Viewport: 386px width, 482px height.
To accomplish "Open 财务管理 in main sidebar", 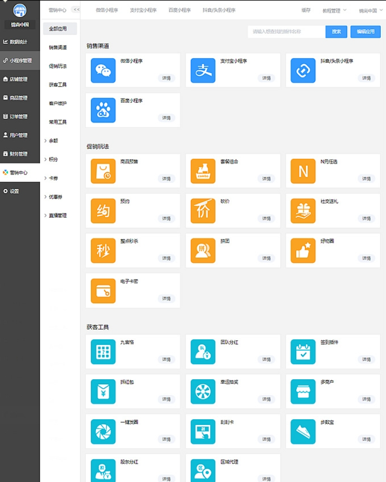I will (20, 154).
